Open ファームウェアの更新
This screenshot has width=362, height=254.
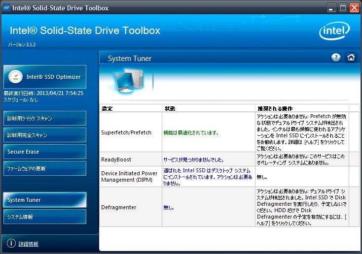45,168
